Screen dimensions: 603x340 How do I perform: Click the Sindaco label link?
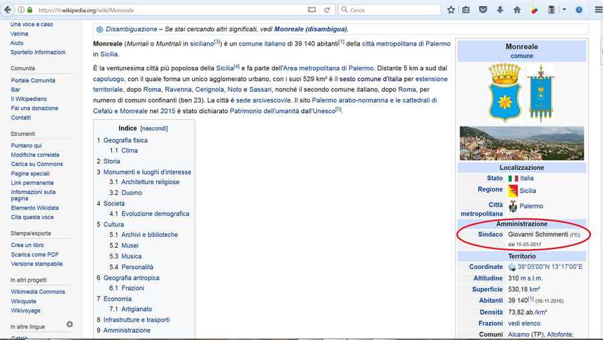tap(490, 234)
